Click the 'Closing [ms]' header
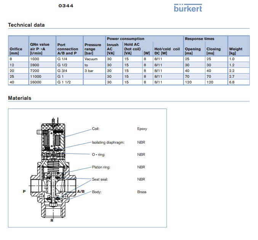 [x=213, y=51]
